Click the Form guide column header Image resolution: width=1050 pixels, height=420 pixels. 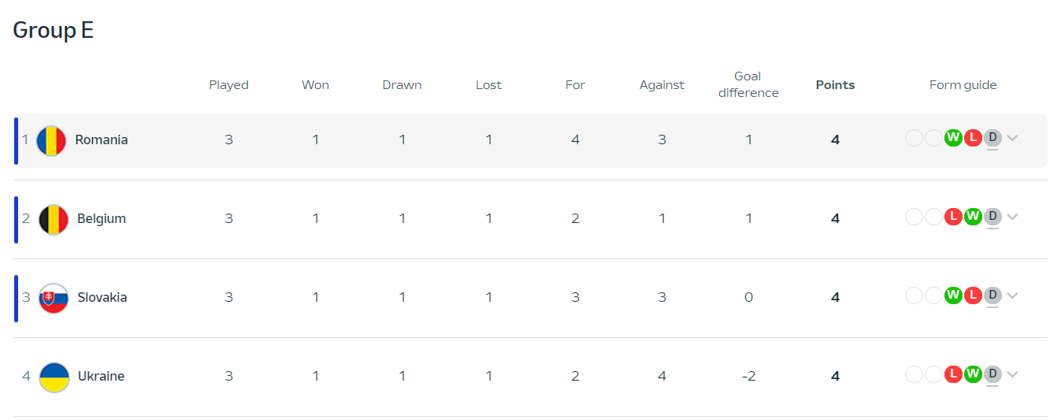[963, 85]
